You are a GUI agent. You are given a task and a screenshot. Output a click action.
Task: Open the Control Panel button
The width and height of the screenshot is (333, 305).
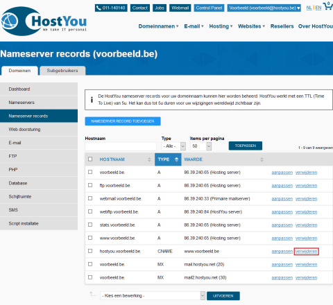209,8
